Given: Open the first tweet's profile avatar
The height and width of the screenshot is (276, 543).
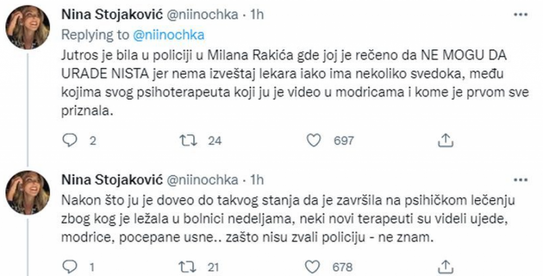Looking at the screenshot, I should (x=28, y=27).
